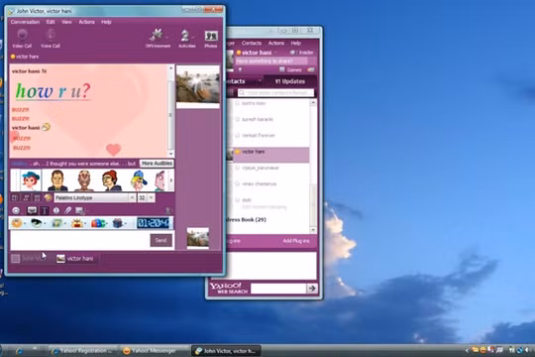
Task: Toggle the text formatting T button
Action: pos(45,210)
